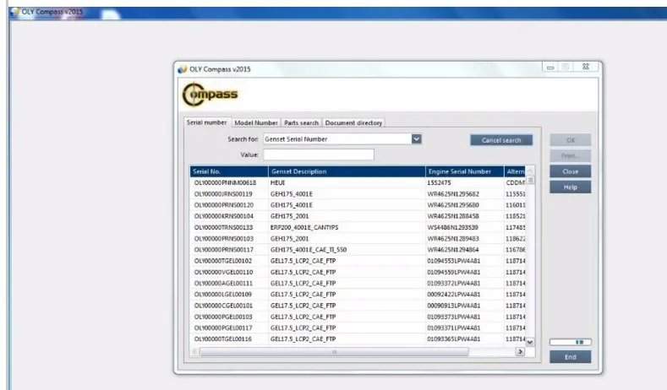667x390 pixels.
Task: Select row OLY00000CGEL00101
Action: click(x=358, y=306)
